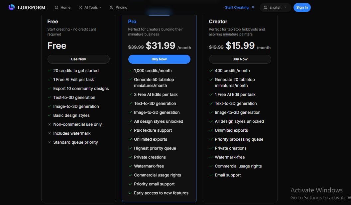The height and width of the screenshot is (205, 351).
Task: Click the checkmark beside PBR texture support
Action: click(130, 130)
